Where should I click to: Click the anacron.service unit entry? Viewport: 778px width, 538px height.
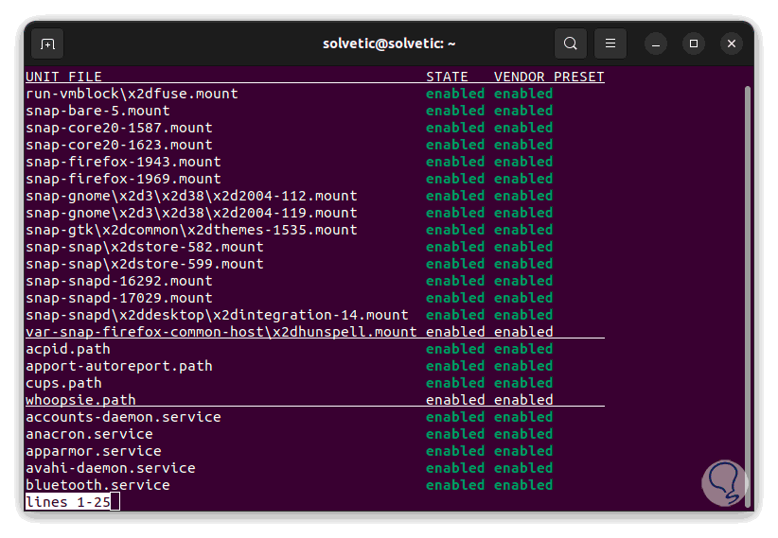tap(89, 434)
